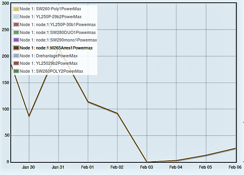Screen dimensions: 244x175
Task: Click the SW260POLY2PowerMax legend color swatch
Action: pos(16,71)
